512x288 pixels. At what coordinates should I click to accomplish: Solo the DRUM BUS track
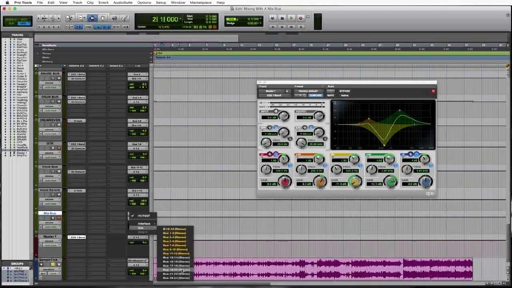coord(53,102)
